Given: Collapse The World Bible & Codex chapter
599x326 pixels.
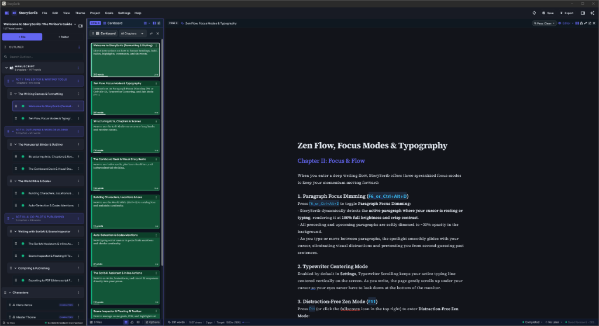Looking at the screenshot, I should point(15,181).
